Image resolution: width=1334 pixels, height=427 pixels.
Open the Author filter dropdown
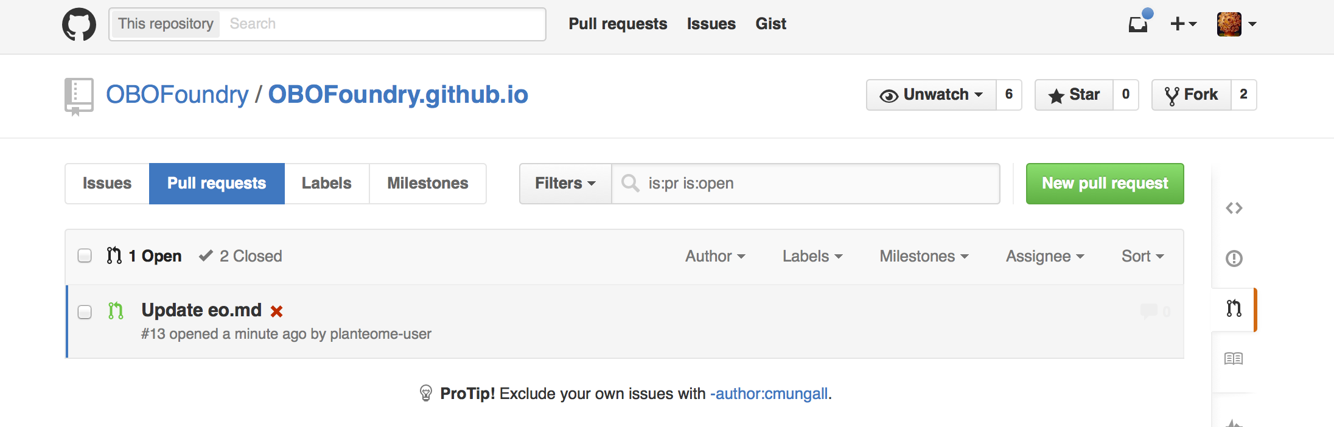point(715,256)
